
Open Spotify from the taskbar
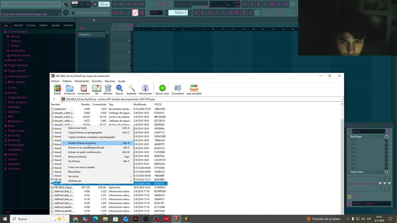[146, 219]
